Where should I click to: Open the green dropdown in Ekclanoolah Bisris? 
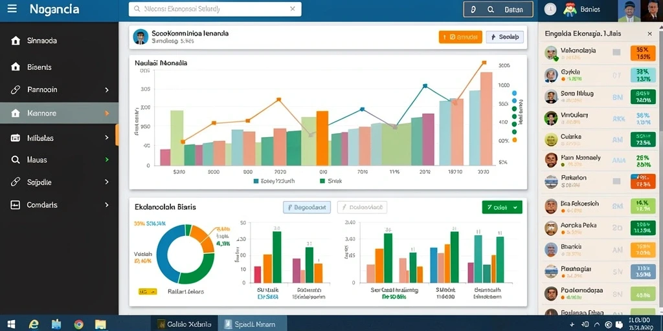(502, 207)
